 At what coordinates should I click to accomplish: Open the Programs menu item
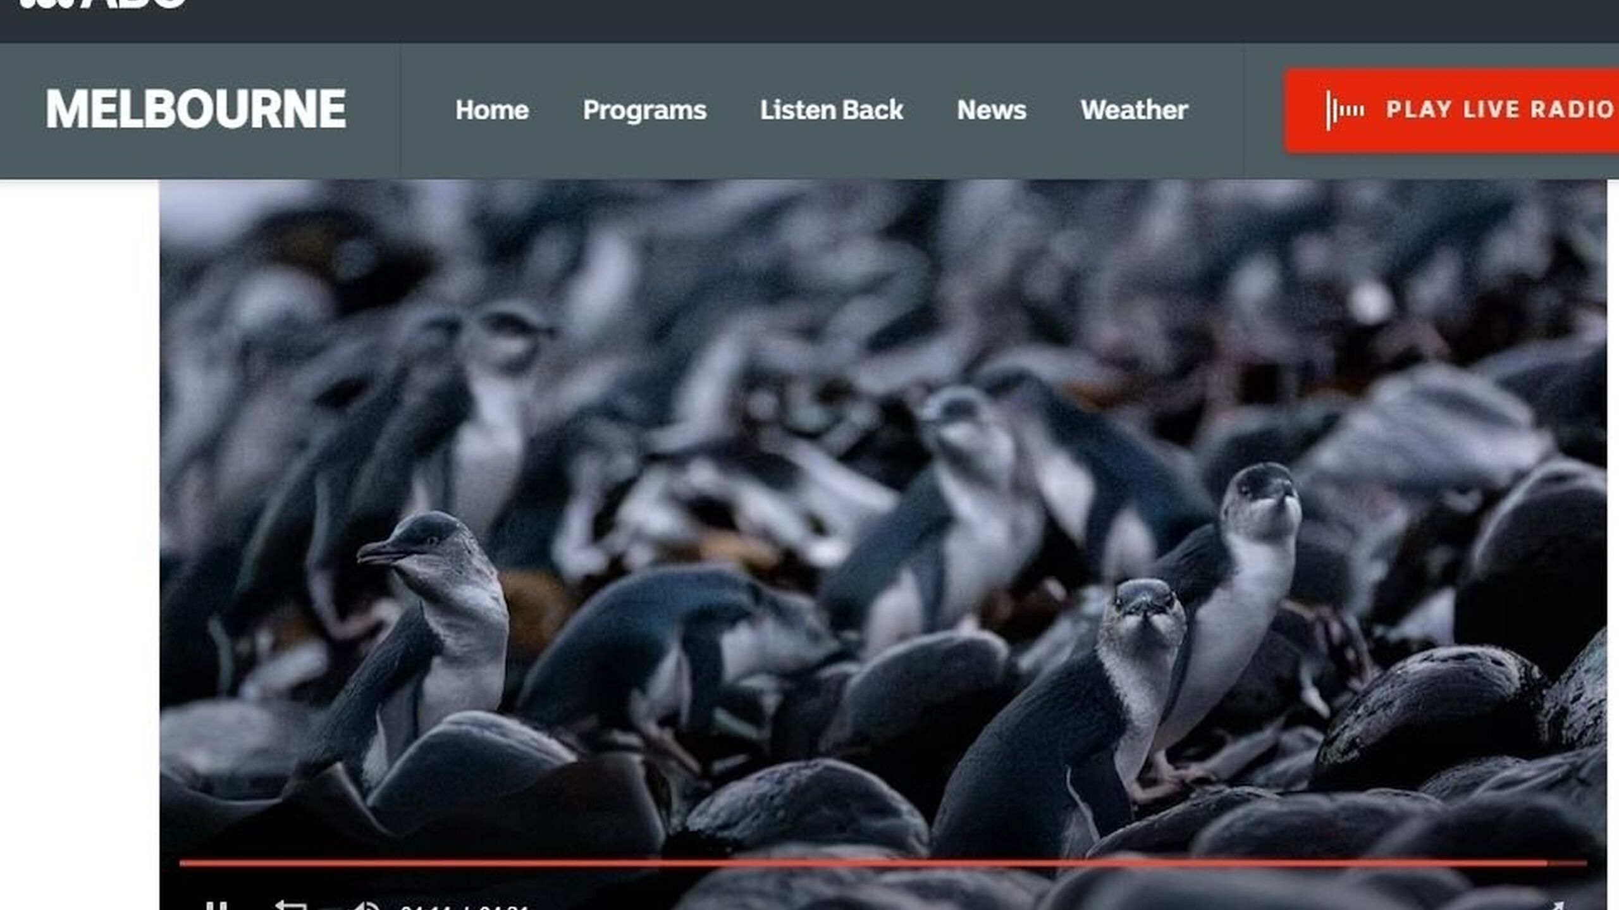click(644, 110)
